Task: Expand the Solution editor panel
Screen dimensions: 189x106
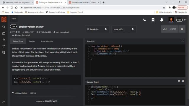Action: coord(183,41)
